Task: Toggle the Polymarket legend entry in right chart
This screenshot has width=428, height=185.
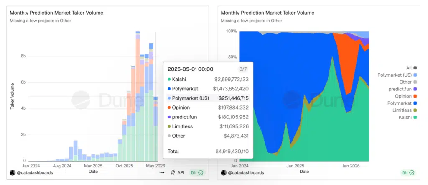Action: [402, 103]
